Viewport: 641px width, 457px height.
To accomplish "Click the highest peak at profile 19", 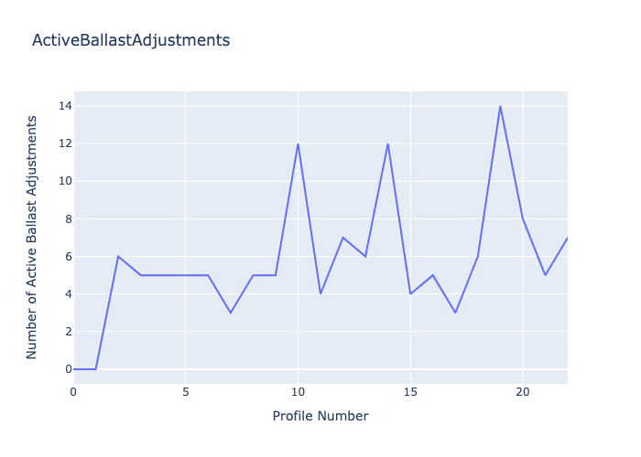I will [500, 106].
